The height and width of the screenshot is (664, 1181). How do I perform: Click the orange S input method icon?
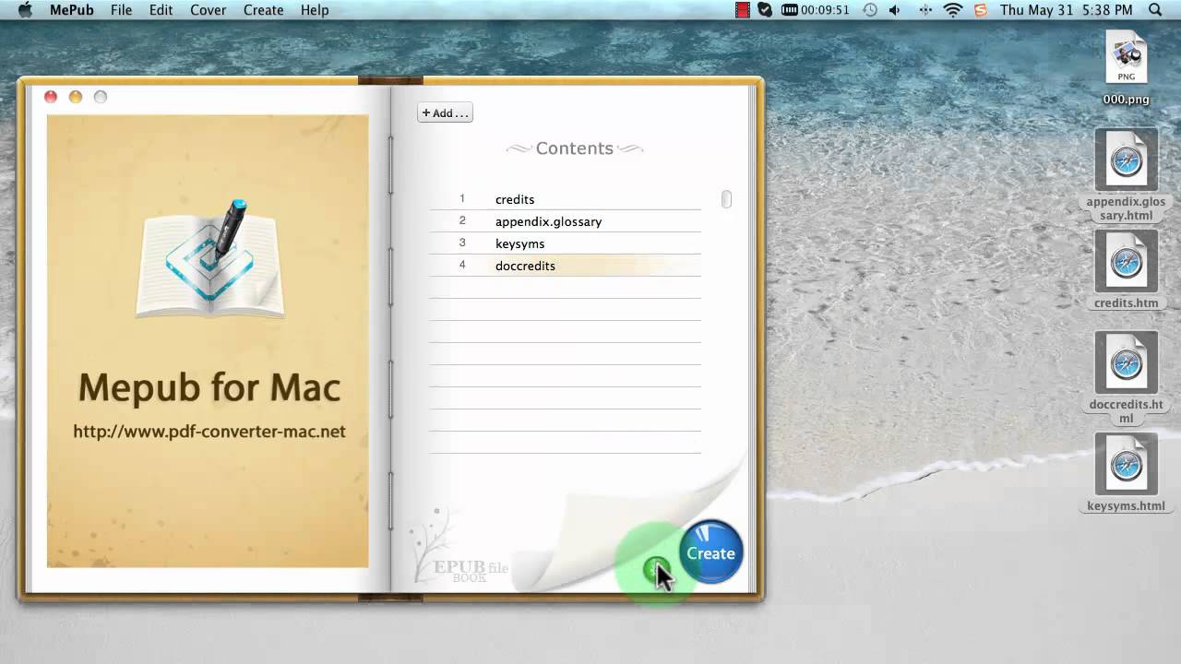[x=981, y=10]
